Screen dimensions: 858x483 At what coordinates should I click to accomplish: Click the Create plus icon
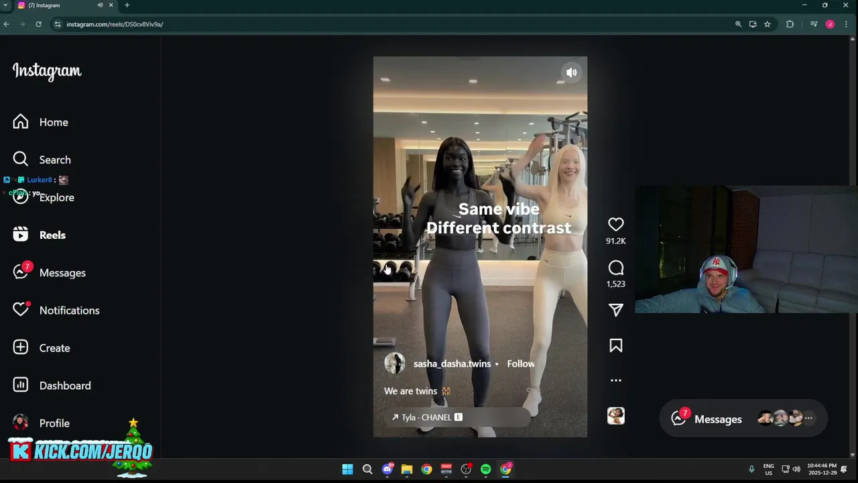coord(21,347)
